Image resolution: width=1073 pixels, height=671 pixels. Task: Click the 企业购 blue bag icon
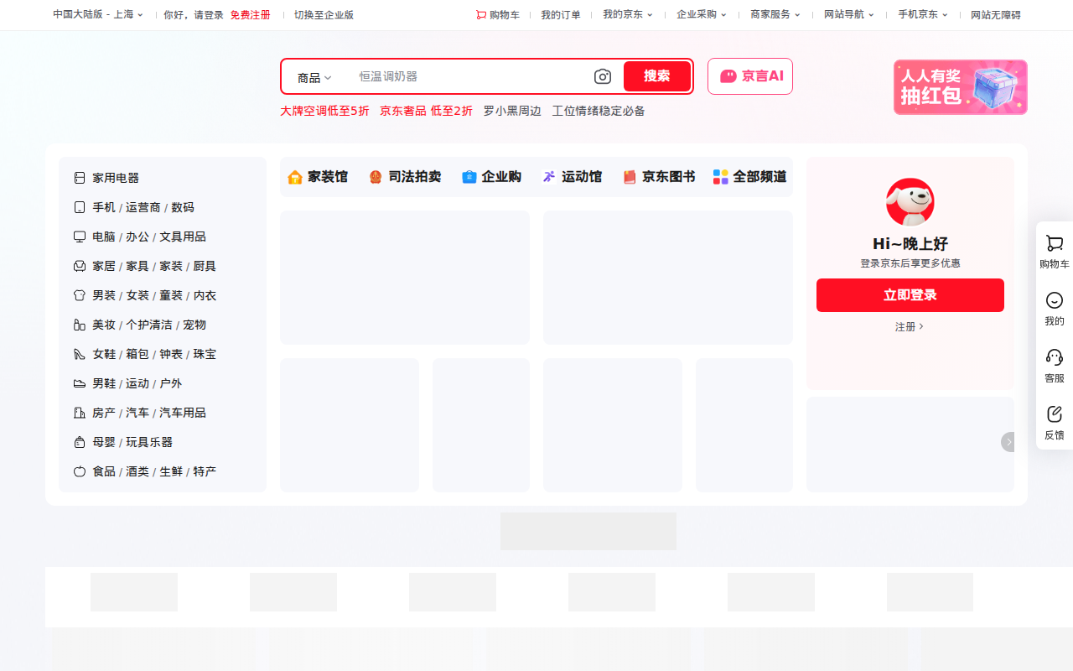[469, 177]
